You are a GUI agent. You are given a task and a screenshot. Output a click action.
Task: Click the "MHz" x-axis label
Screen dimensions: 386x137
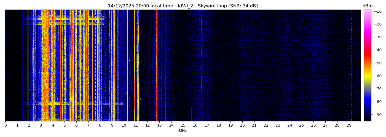(183, 131)
